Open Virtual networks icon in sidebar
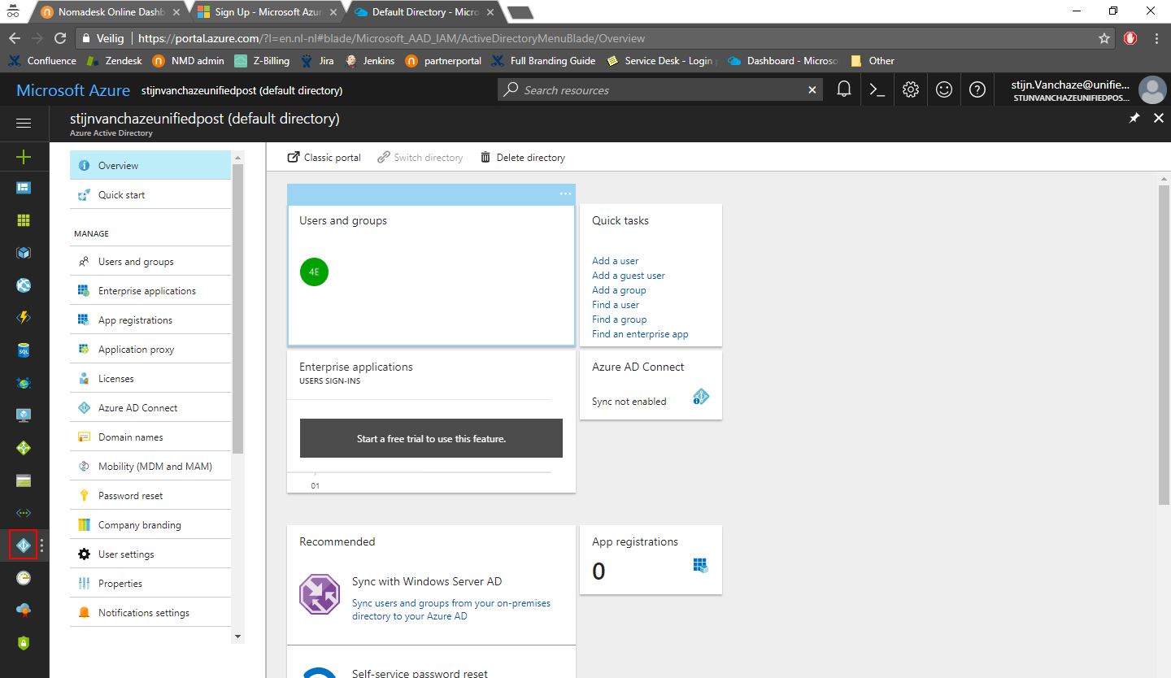This screenshot has width=1171, height=678. point(24,513)
